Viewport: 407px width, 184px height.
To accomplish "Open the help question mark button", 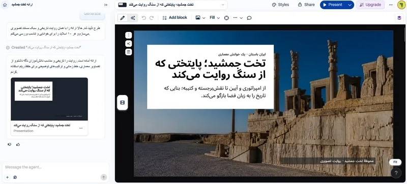I will pyautogui.click(x=396, y=173).
